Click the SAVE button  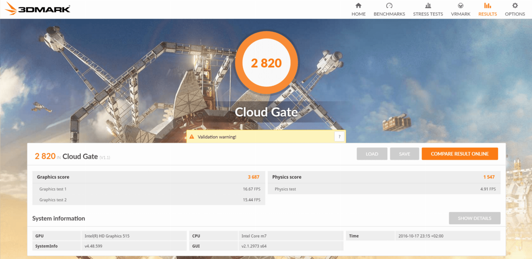[404, 154]
